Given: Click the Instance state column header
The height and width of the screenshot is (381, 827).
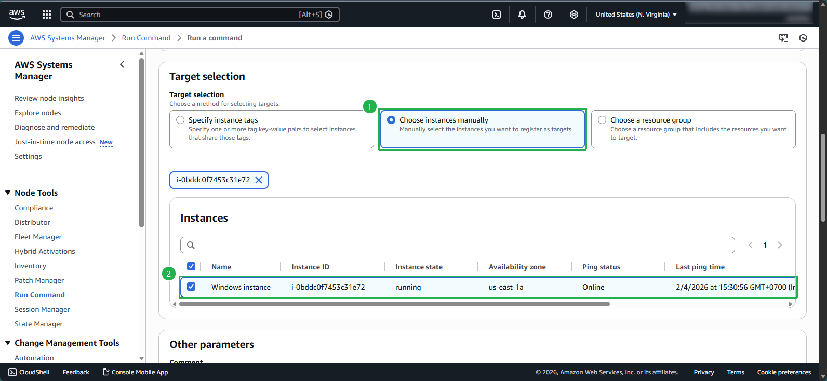Looking at the screenshot, I should (x=419, y=267).
